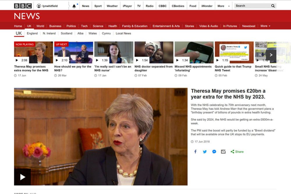Open 'Quick guide to that Trump NHS Tweet'
This screenshot has width=291, height=194.
[x=233, y=68]
